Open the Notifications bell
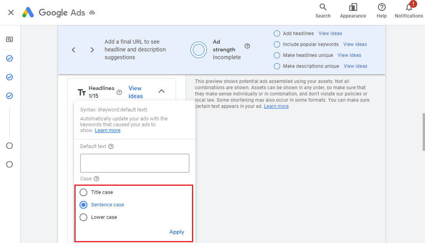425x243 pixels. coord(409,7)
